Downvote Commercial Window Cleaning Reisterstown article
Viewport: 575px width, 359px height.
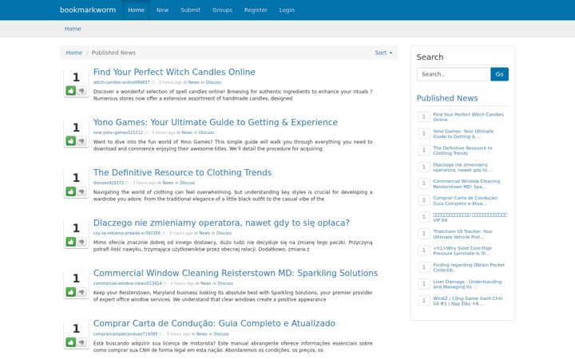81,292
